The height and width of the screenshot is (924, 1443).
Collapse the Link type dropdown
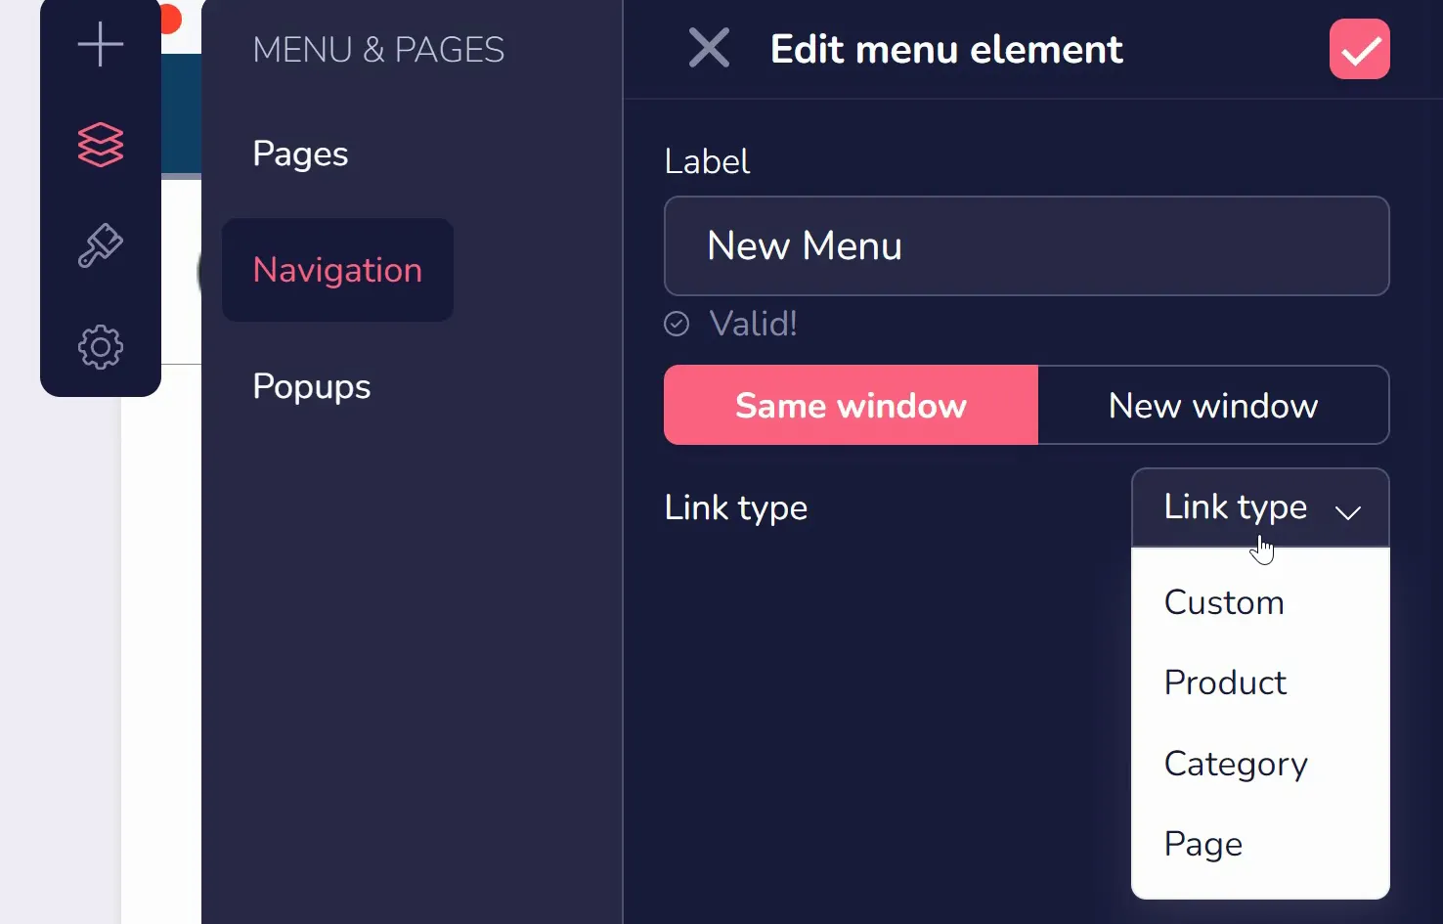(1260, 507)
